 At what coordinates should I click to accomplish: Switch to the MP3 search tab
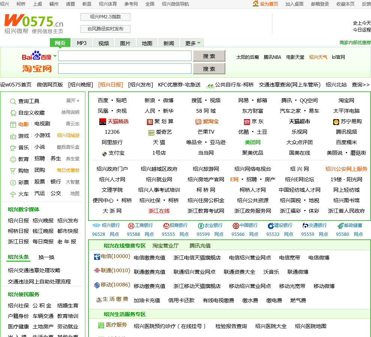pyautogui.click(x=82, y=43)
